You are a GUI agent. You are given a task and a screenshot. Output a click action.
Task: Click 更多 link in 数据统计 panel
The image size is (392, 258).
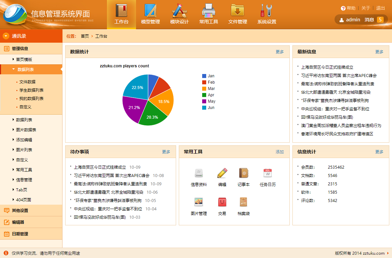pyautogui.click(x=280, y=52)
